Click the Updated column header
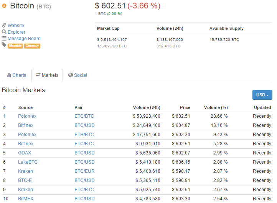This screenshot has height=203, width=277. click(262, 107)
